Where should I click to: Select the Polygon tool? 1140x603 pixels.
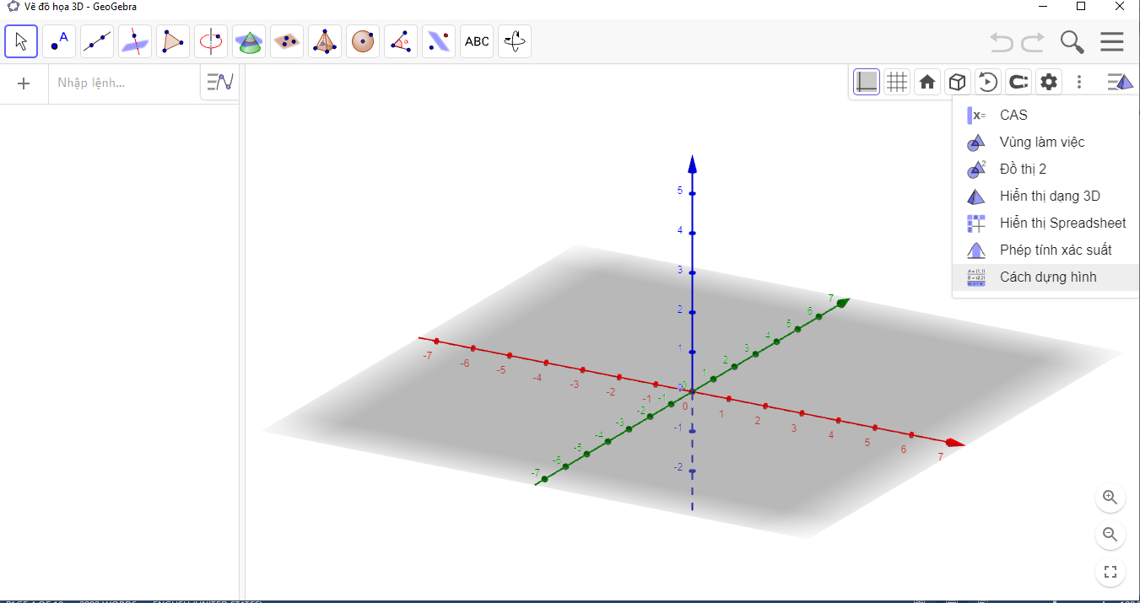coord(173,40)
